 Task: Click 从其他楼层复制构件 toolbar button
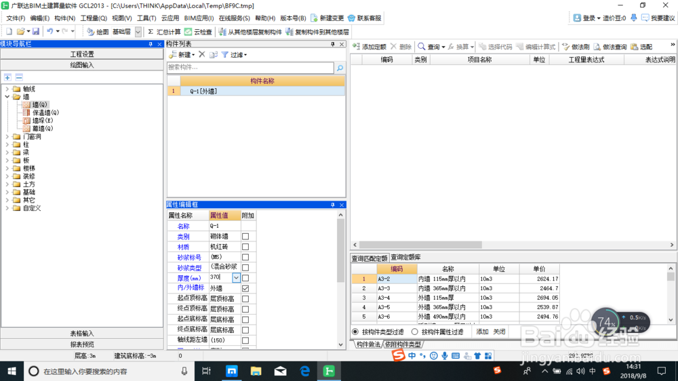pos(250,32)
